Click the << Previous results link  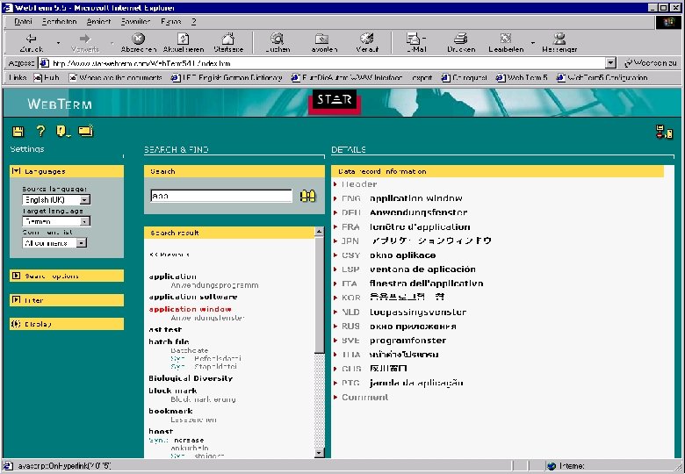coord(169,255)
